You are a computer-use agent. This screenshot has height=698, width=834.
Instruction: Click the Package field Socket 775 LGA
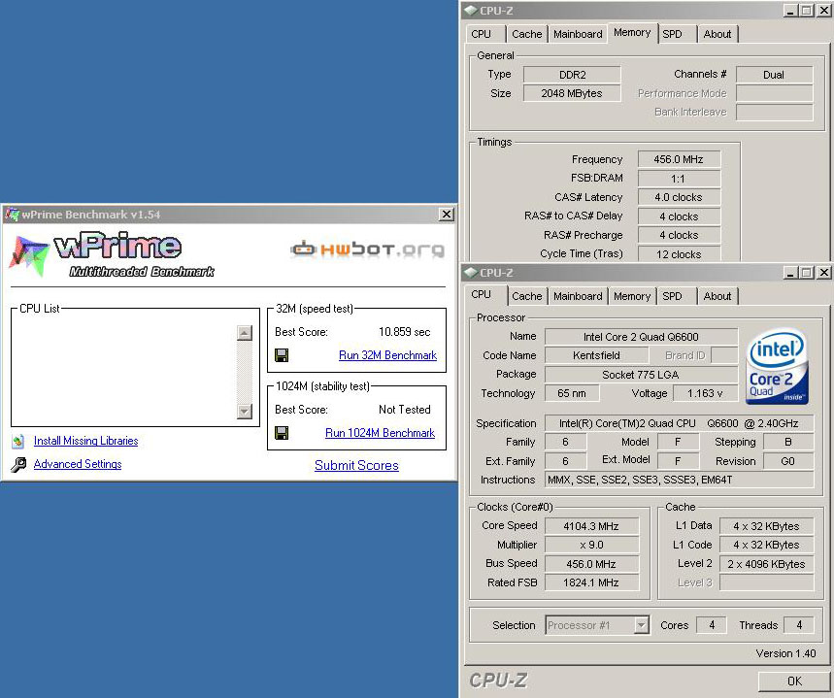[641, 375]
